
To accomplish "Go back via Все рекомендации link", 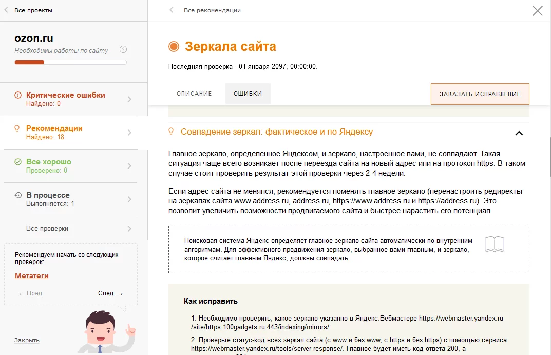I will coord(212,10).
